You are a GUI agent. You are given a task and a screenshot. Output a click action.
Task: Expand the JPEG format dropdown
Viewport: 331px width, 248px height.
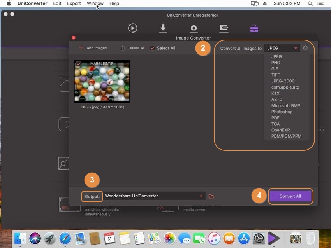click(282, 48)
